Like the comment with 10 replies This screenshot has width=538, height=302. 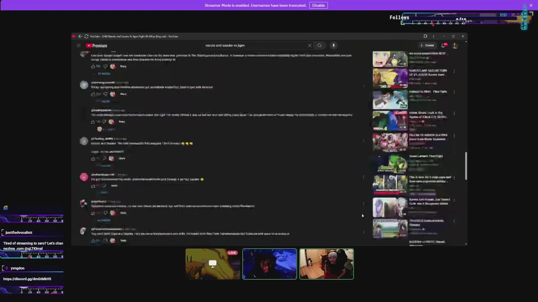(x=93, y=66)
